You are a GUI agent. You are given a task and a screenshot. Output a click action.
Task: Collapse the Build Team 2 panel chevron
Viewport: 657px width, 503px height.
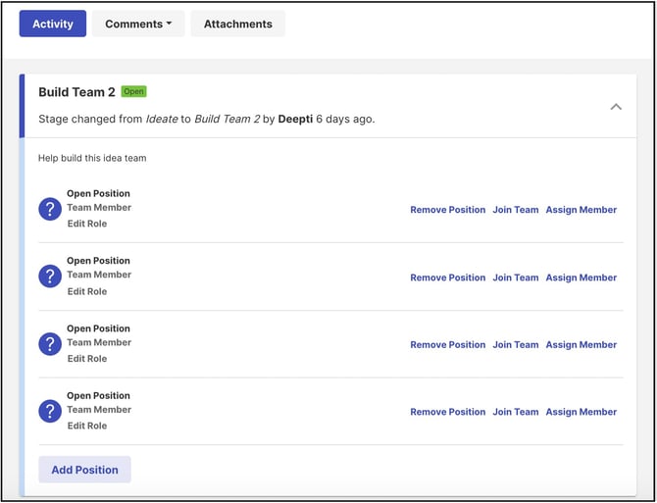(x=616, y=106)
